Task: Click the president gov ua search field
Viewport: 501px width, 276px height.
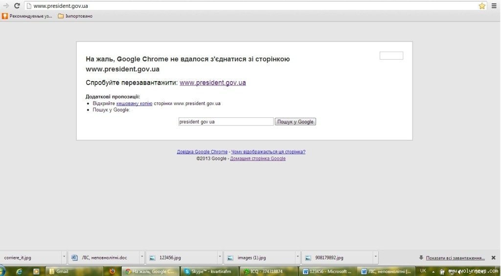Action: click(x=226, y=122)
